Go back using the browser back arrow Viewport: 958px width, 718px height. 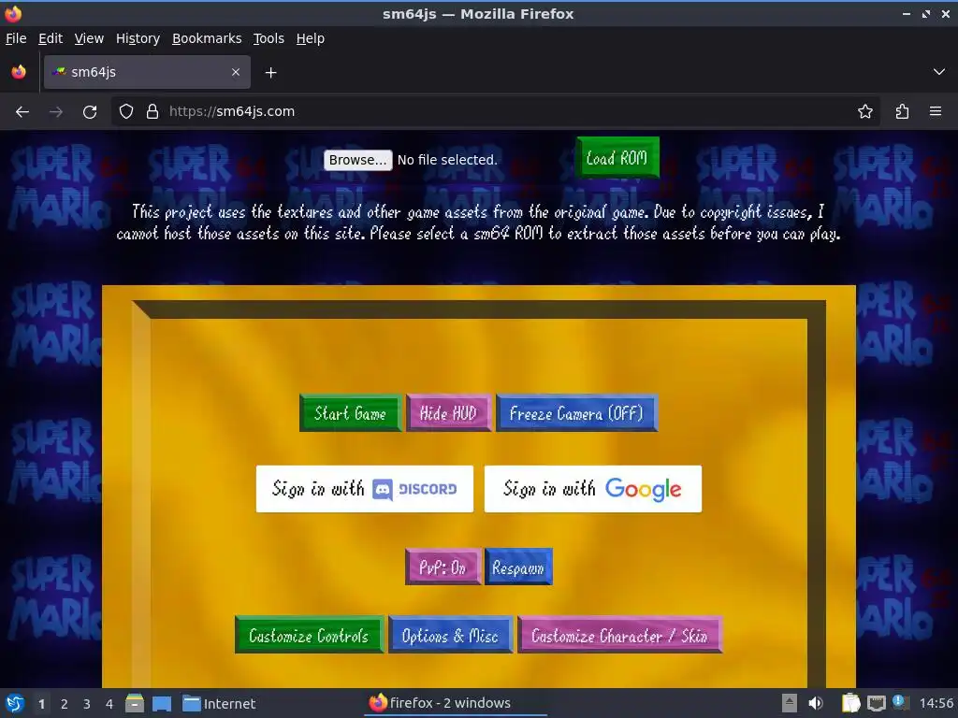click(22, 112)
